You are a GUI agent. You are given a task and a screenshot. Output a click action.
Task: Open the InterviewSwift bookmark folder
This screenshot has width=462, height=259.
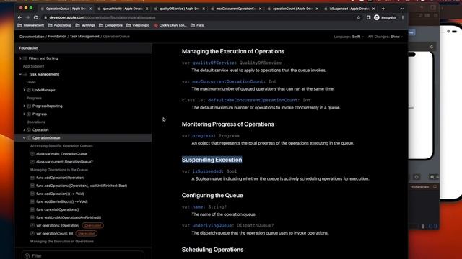click(x=30, y=25)
